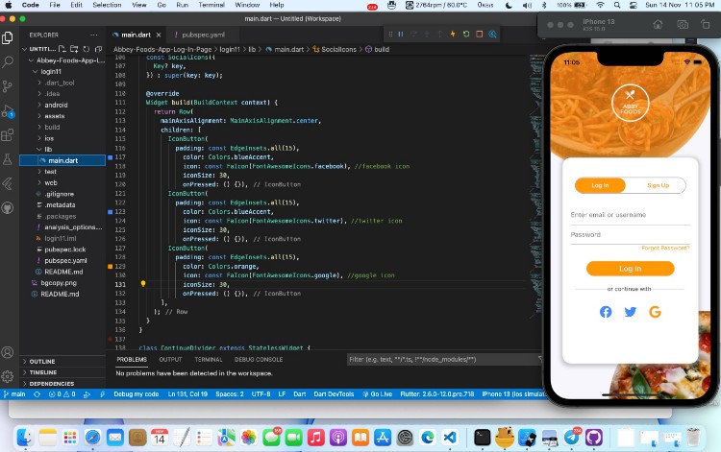Tap the Facebook icon in the app

click(x=606, y=312)
